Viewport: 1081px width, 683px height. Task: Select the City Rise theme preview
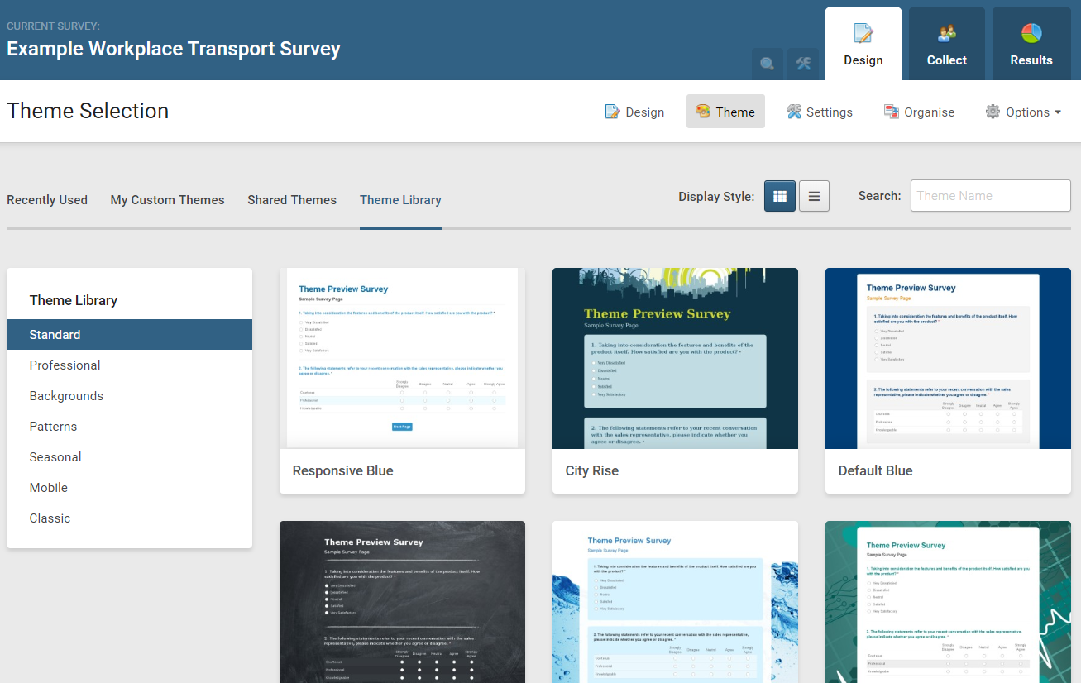[675, 358]
